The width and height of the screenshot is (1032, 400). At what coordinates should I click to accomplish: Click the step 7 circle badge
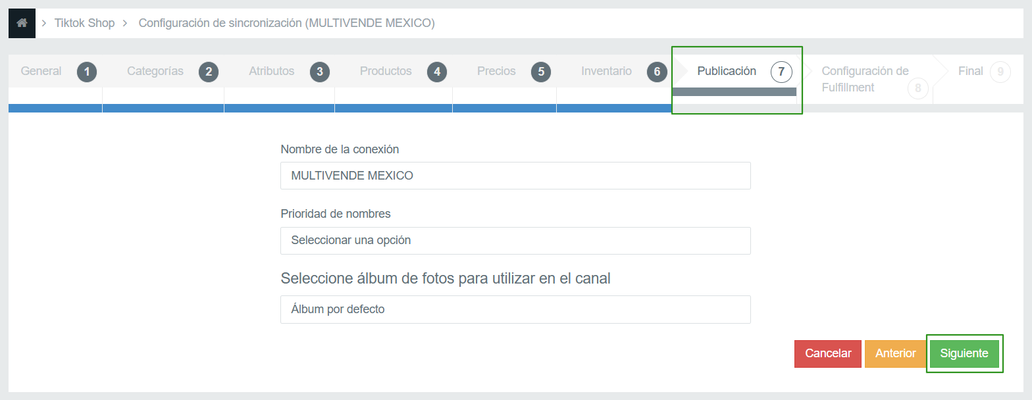click(781, 72)
